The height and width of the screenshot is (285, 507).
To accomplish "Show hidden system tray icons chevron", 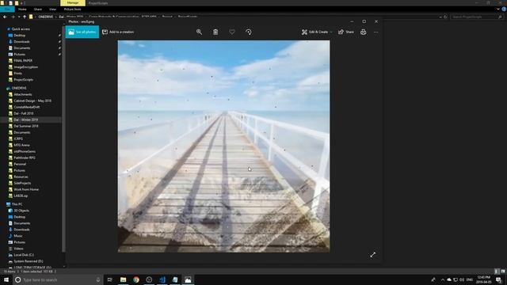I will 442,279.
